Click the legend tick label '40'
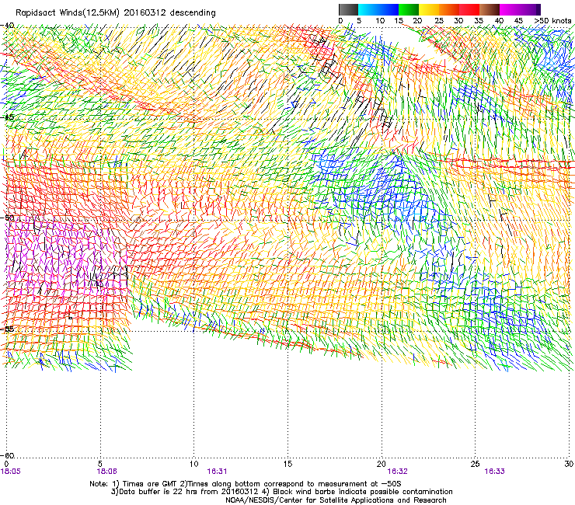 499,21
